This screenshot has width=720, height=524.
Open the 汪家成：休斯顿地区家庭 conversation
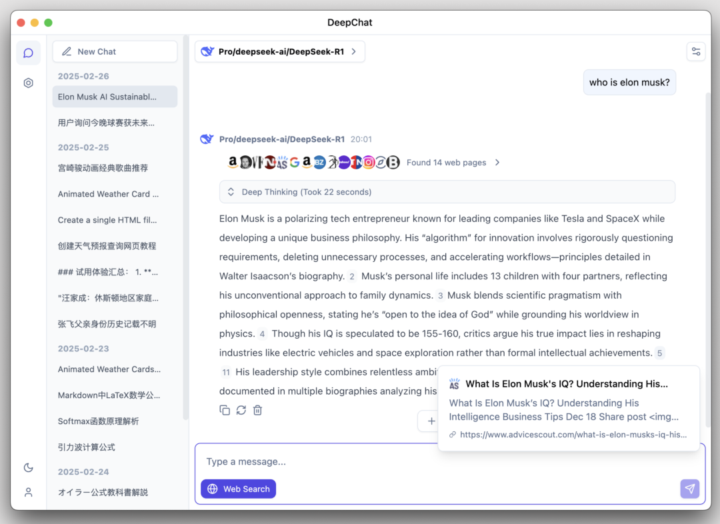[x=115, y=298]
